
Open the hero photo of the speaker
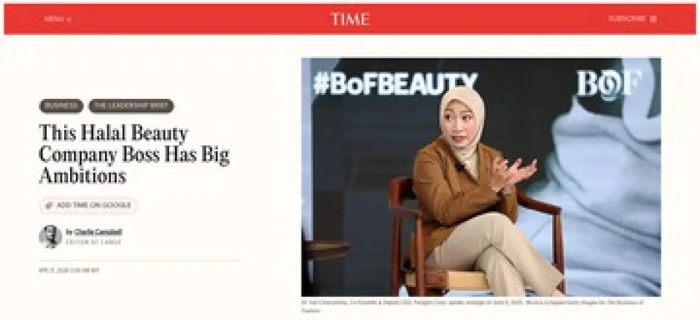click(481, 177)
